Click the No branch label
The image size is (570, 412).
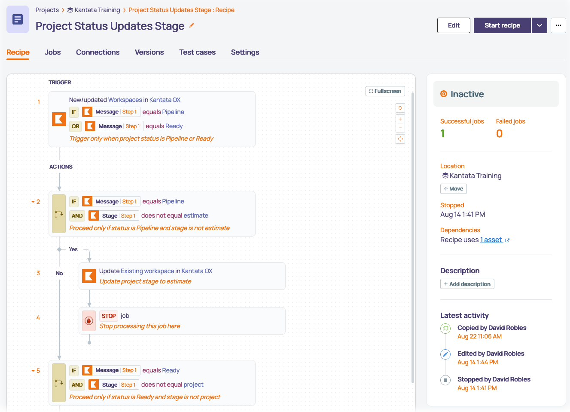click(59, 274)
